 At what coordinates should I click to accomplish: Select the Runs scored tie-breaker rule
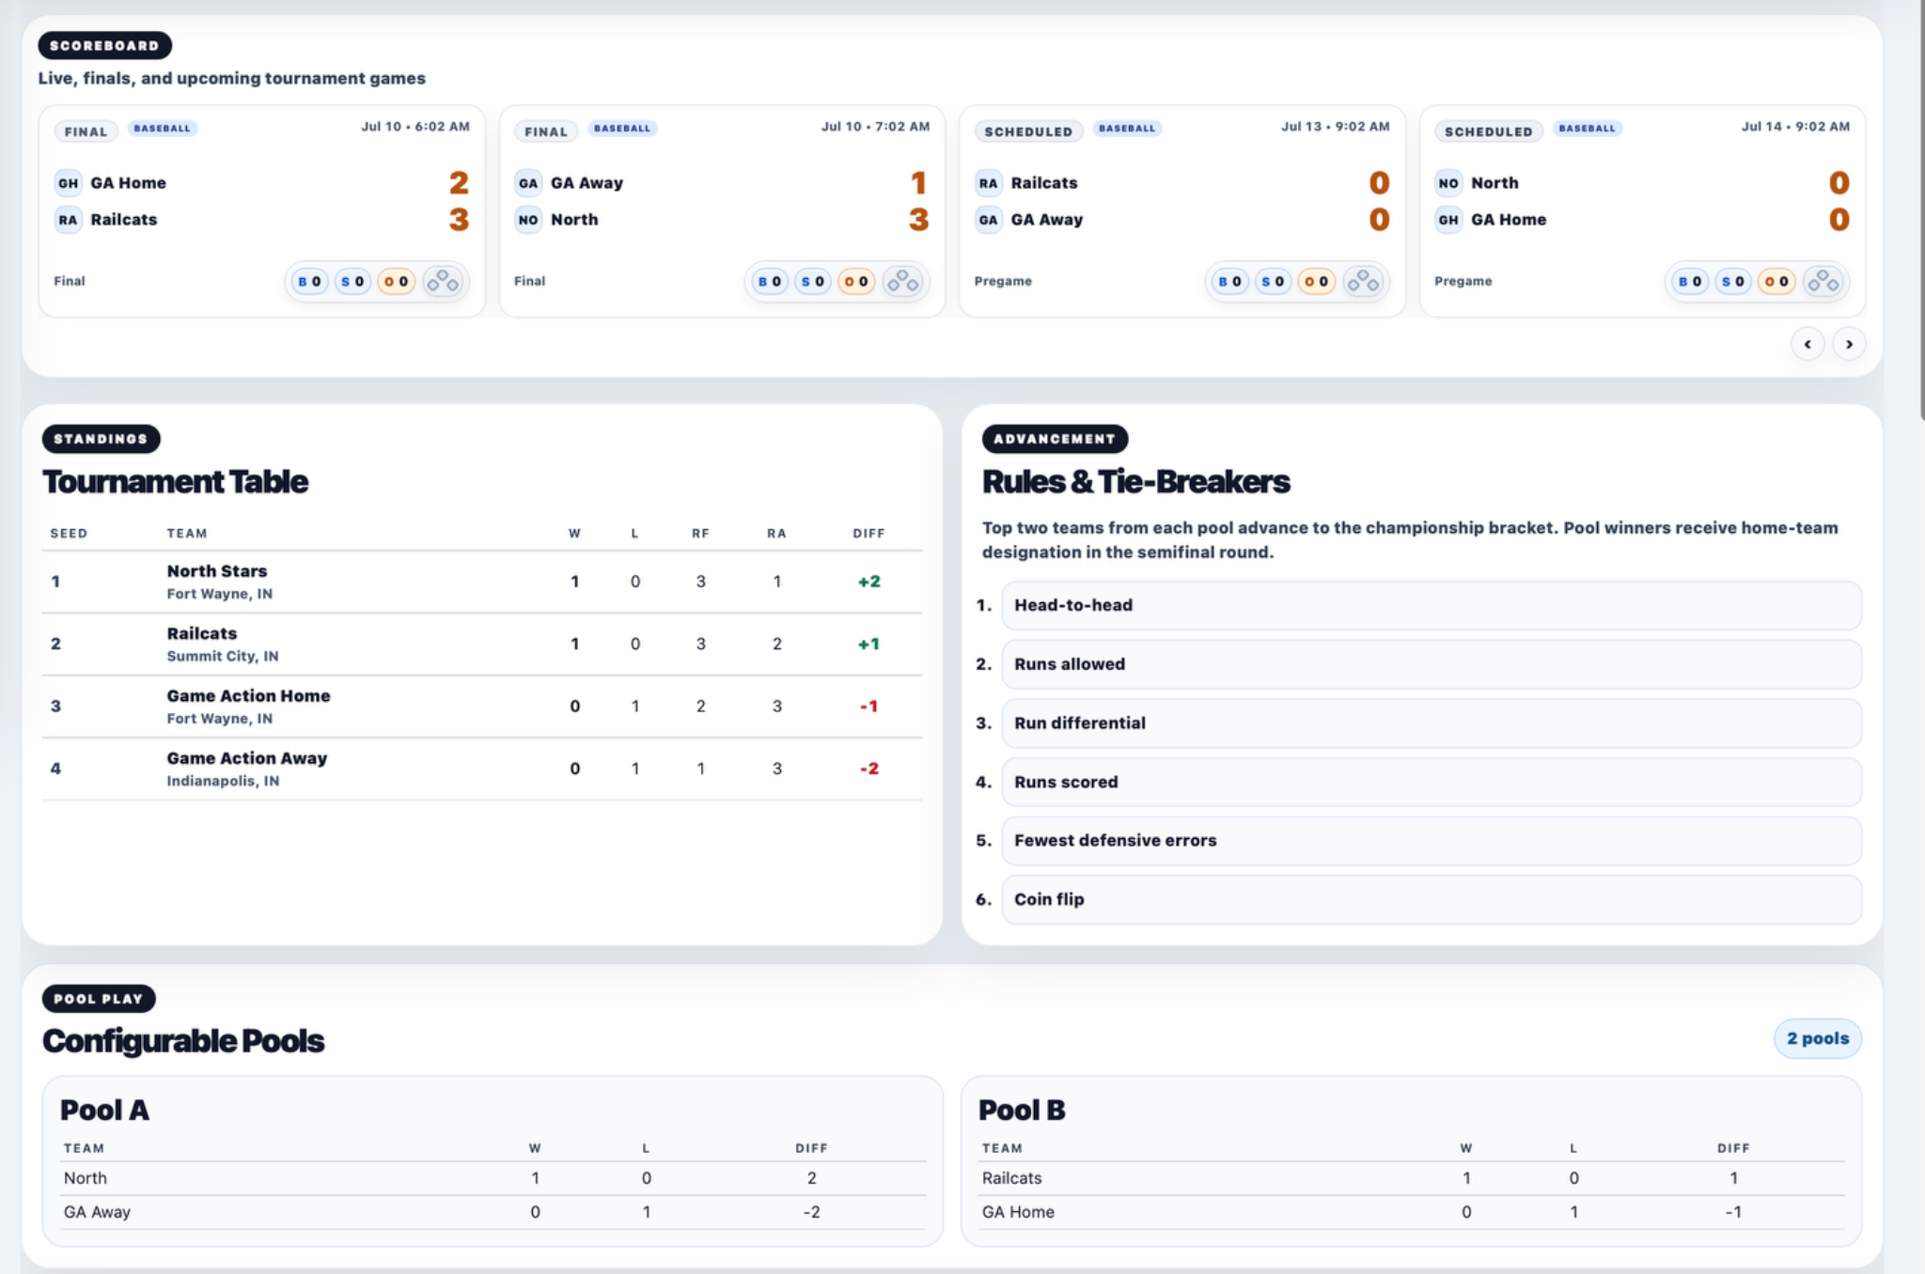(x=1432, y=782)
